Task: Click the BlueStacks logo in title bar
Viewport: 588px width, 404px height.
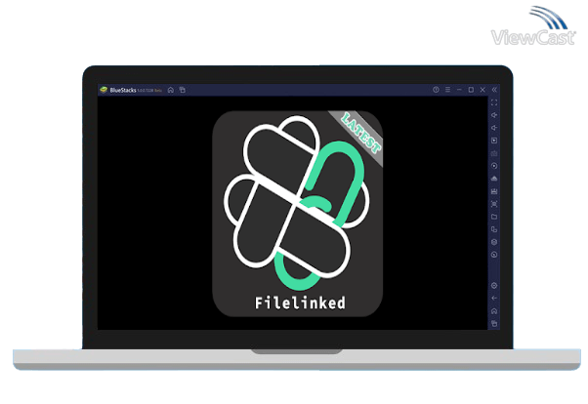Action: click(x=104, y=90)
